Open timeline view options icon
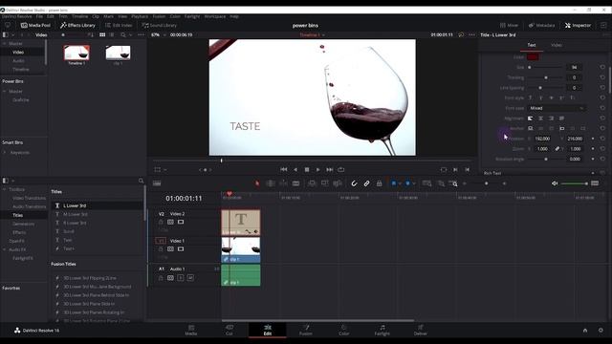 (x=157, y=183)
